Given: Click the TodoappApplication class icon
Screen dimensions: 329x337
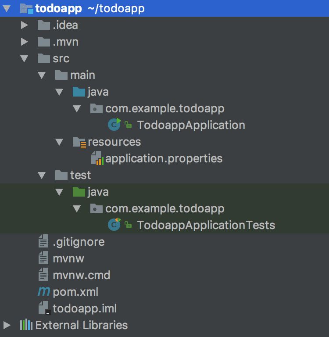Looking at the screenshot, I should (114, 125).
